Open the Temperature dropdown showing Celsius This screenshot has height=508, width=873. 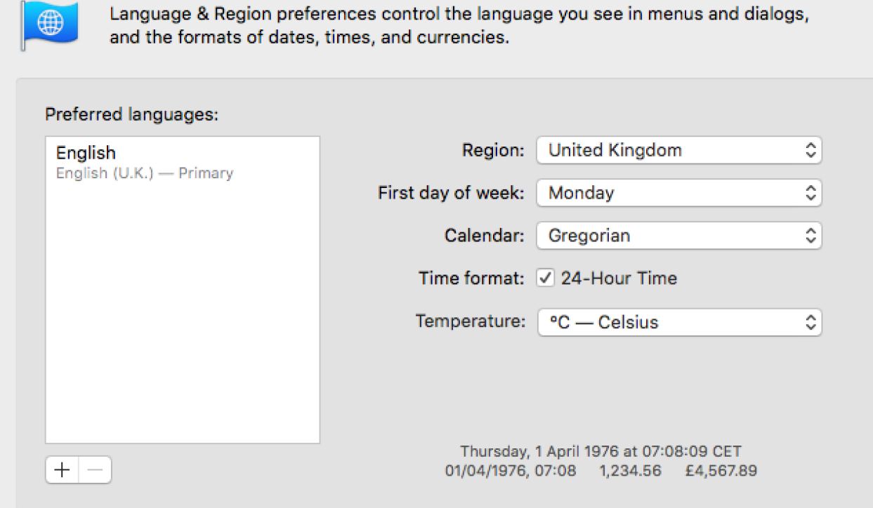tap(678, 323)
